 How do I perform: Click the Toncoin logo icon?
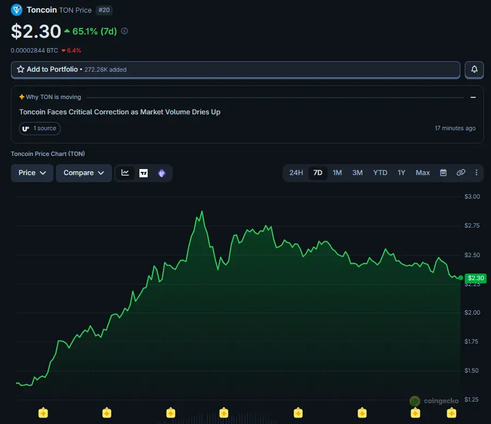[x=16, y=10]
